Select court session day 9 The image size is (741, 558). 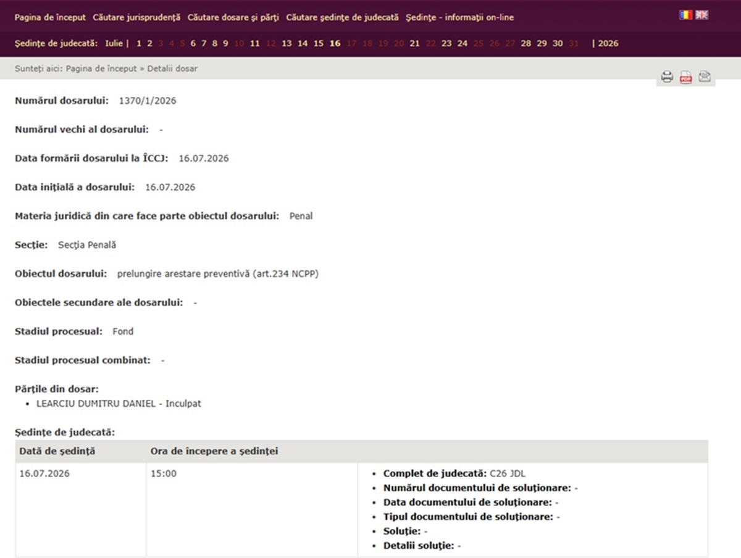225,43
